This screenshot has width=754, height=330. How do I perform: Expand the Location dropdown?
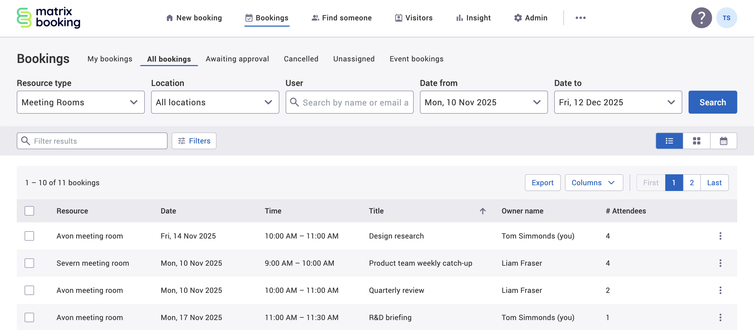[x=215, y=102]
